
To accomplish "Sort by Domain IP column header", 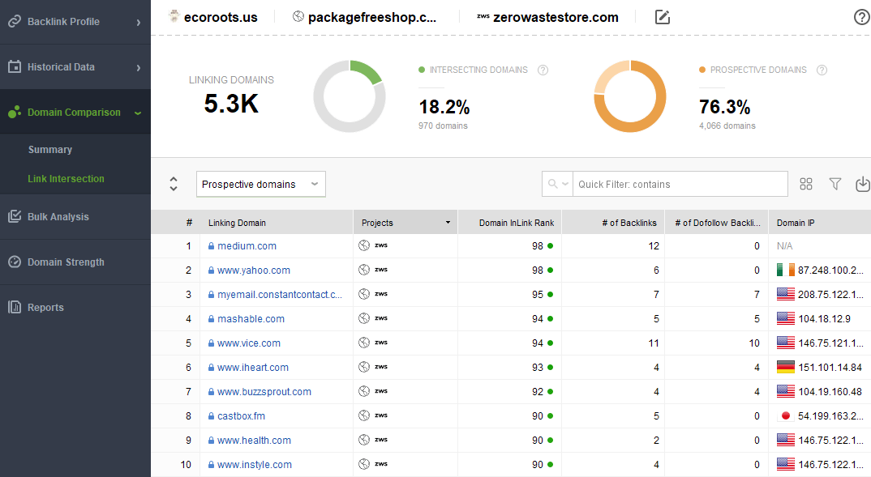I will (796, 223).
